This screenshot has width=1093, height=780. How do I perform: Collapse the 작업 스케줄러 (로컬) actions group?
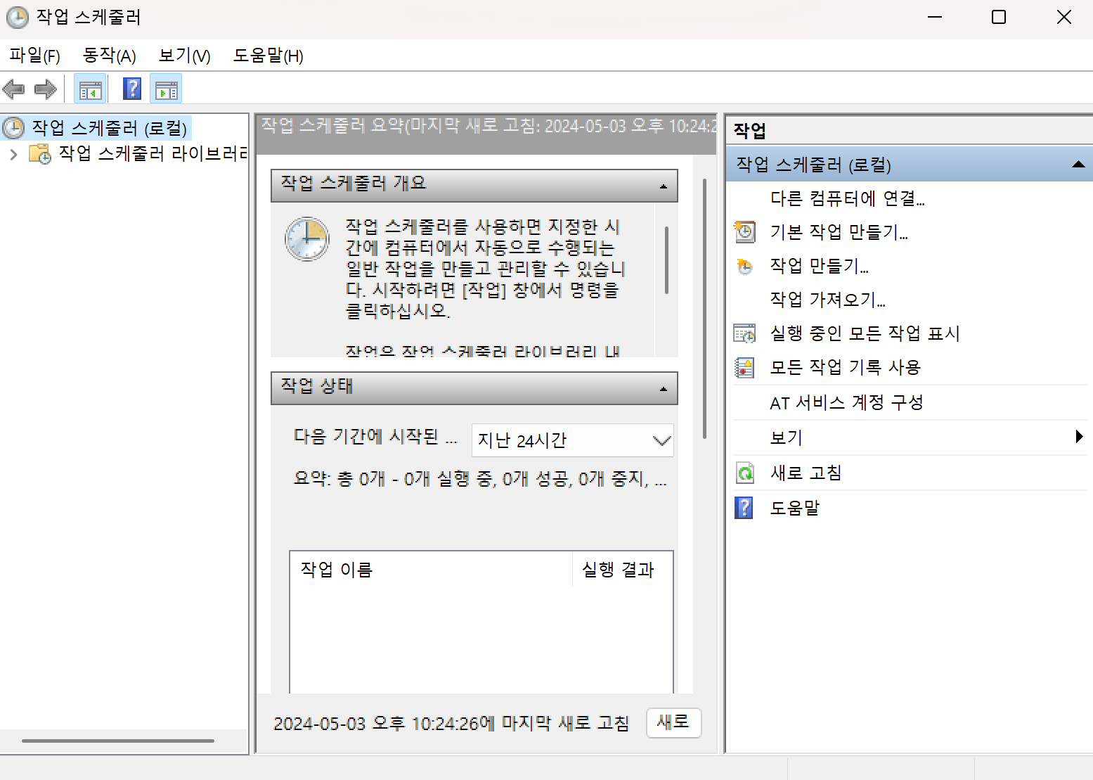[x=1078, y=165]
